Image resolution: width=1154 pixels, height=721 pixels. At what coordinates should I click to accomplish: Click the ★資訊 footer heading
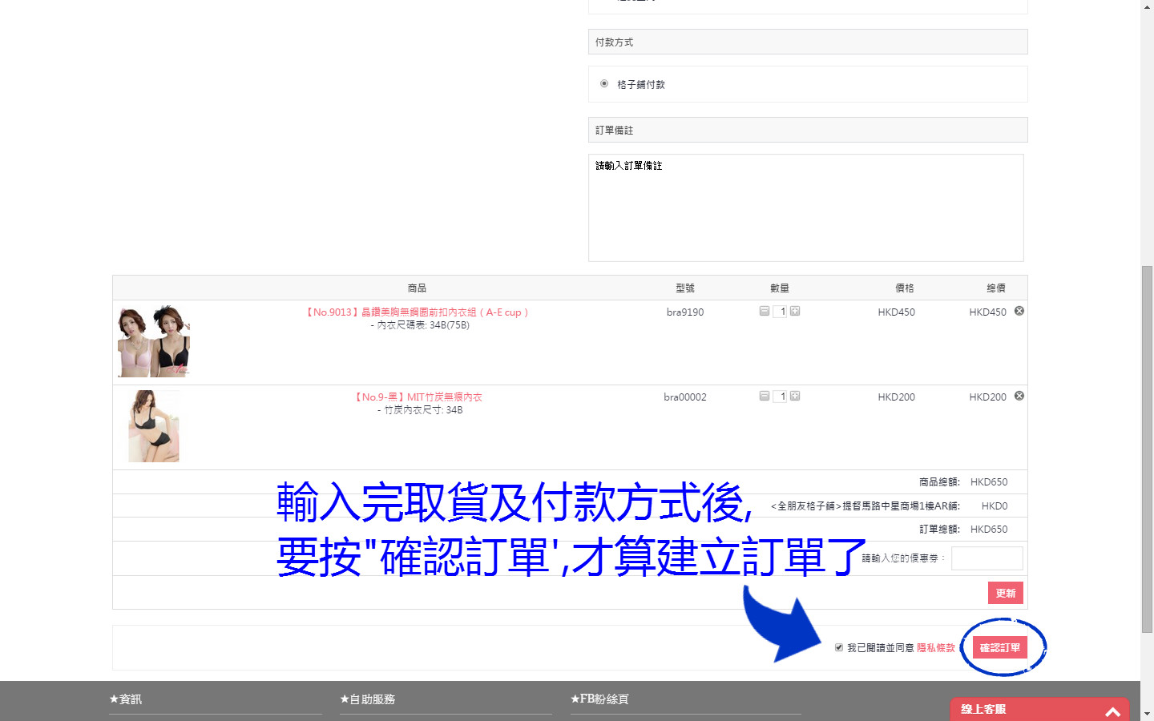pos(126,699)
